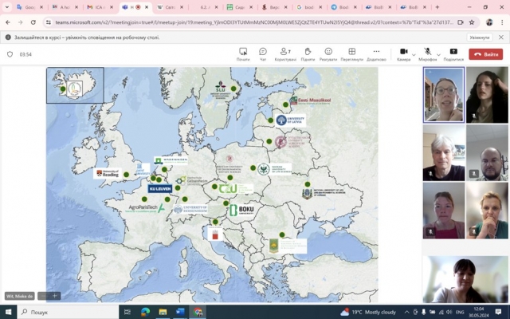This screenshot has height=319, width=510.
Task: Change layout via Переглянути icon
Action: point(351,53)
